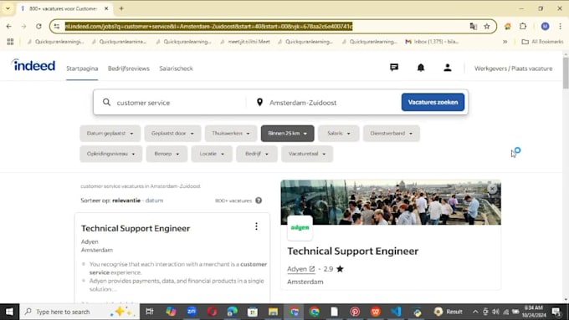Go to the Startpagina tab
Image resolution: width=569 pixels, height=320 pixels.
(x=82, y=69)
